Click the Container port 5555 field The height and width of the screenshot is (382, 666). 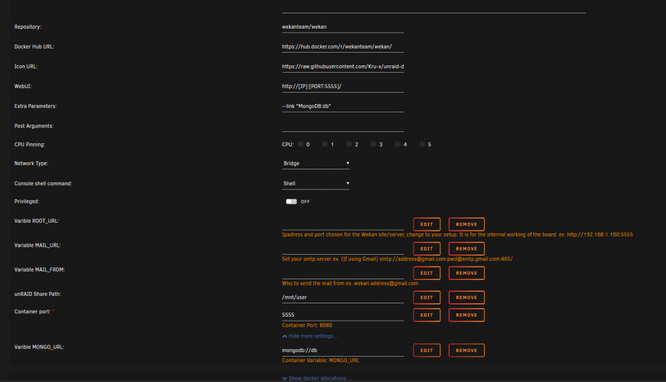tap(343, 315)
